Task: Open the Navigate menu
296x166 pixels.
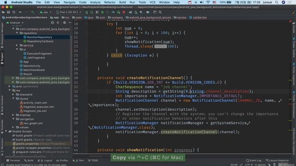Action: 69,2
